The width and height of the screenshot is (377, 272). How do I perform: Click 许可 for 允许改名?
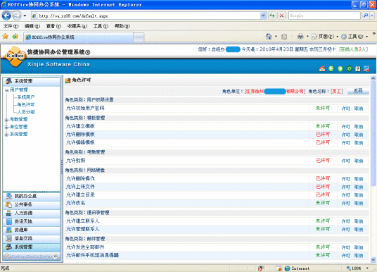pyautogui.click(x=346, y=204)
